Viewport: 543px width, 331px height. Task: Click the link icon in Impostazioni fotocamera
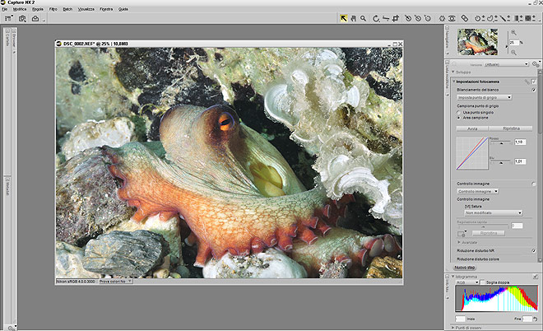527,82
